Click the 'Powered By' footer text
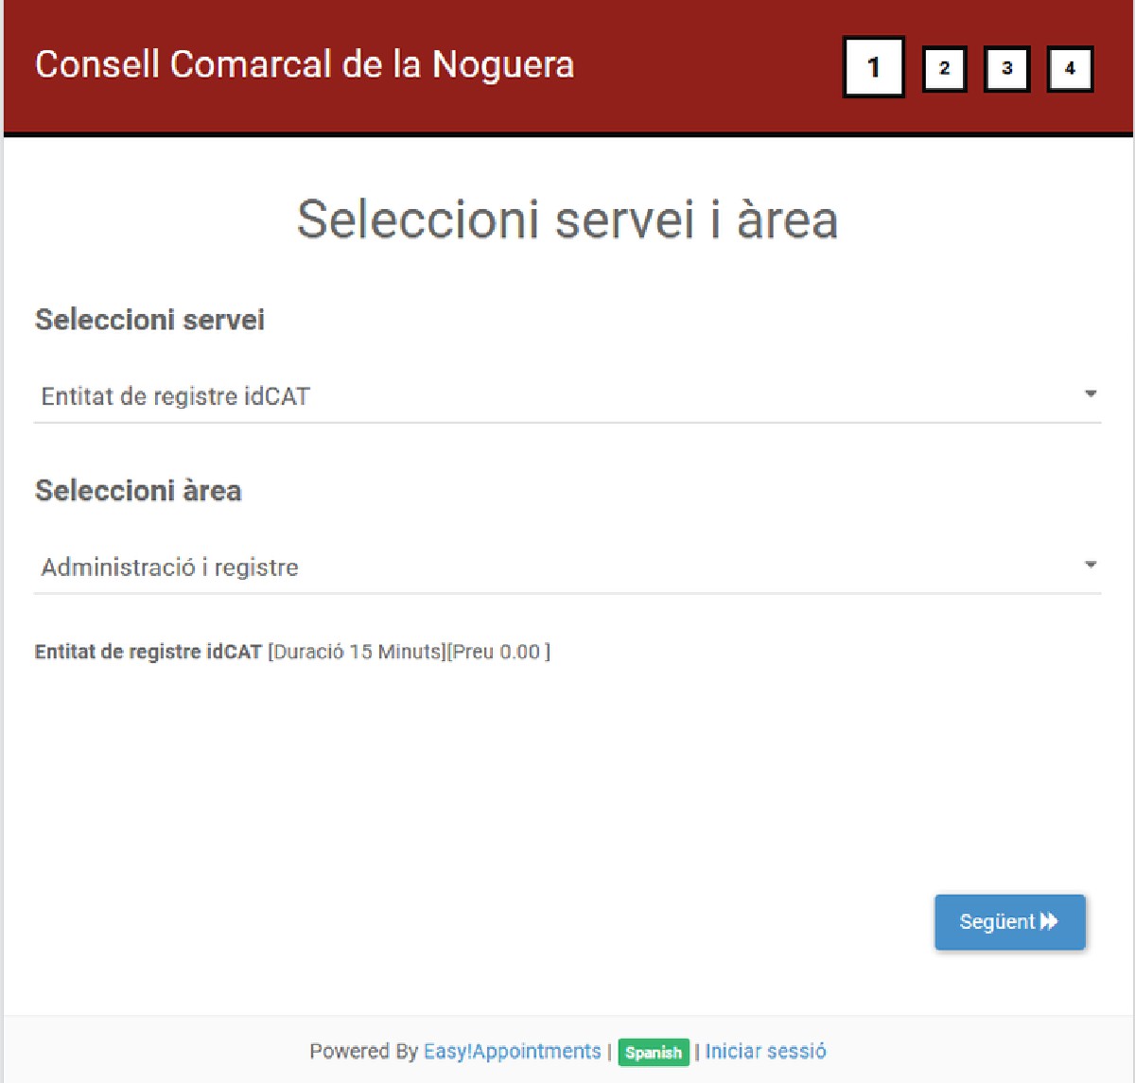Image resolution: width=1135 pixels, height=1083 pixels. coord(363,1051)
